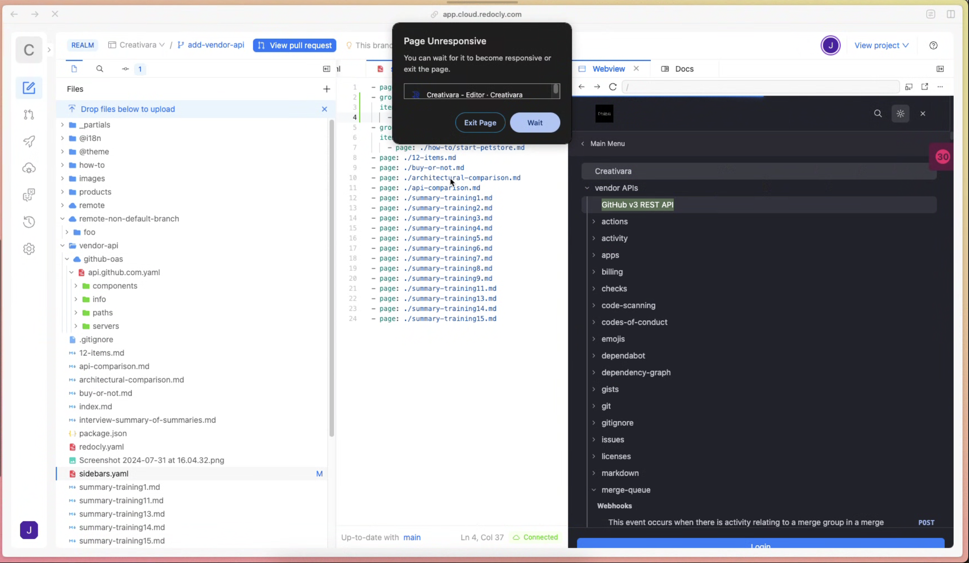Expand the _partials folder
Image resolution: width=969 pixels, height=563 pixels.
point(62,125)
